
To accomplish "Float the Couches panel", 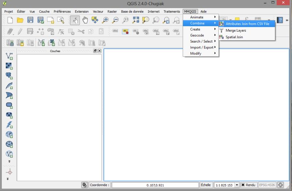I will pyautogui.click(x=95, y=51).
